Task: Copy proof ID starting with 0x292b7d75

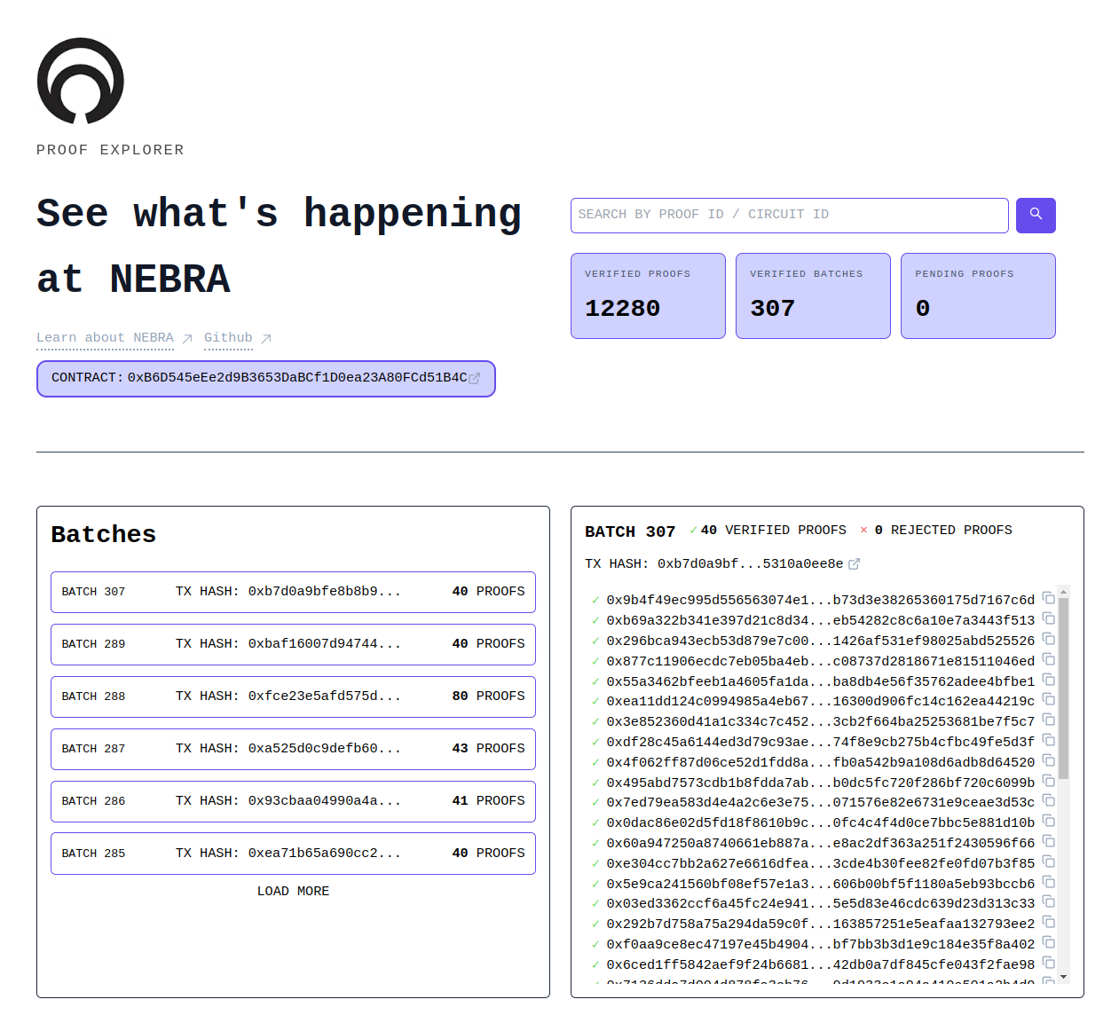Action: tap(1048, 922)
